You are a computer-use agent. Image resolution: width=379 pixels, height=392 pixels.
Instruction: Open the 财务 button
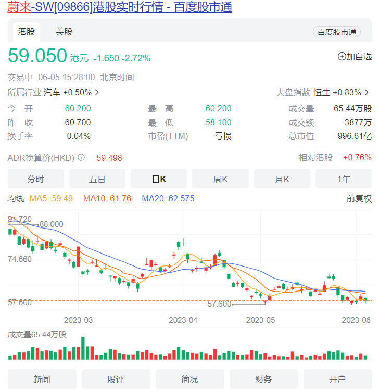pyautogui.click(x=264, y=379)
